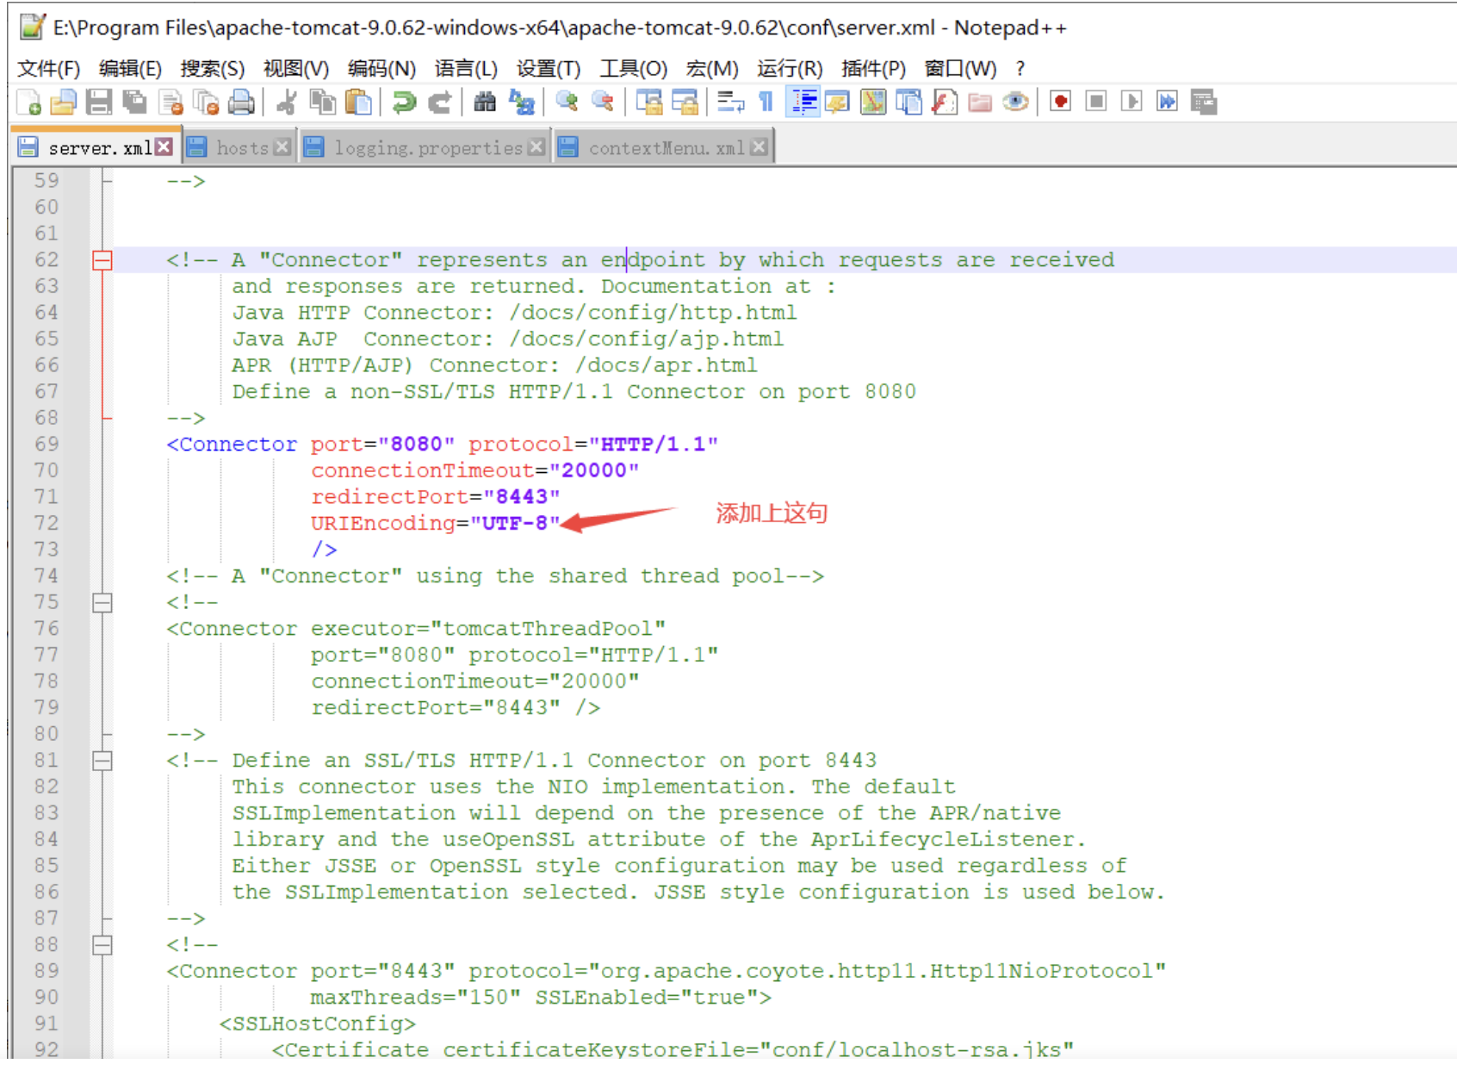Image resolution: width=1457 pixels, height=1076 pixels.
Task: Open the ? help menu
Action: point(1020,68)
